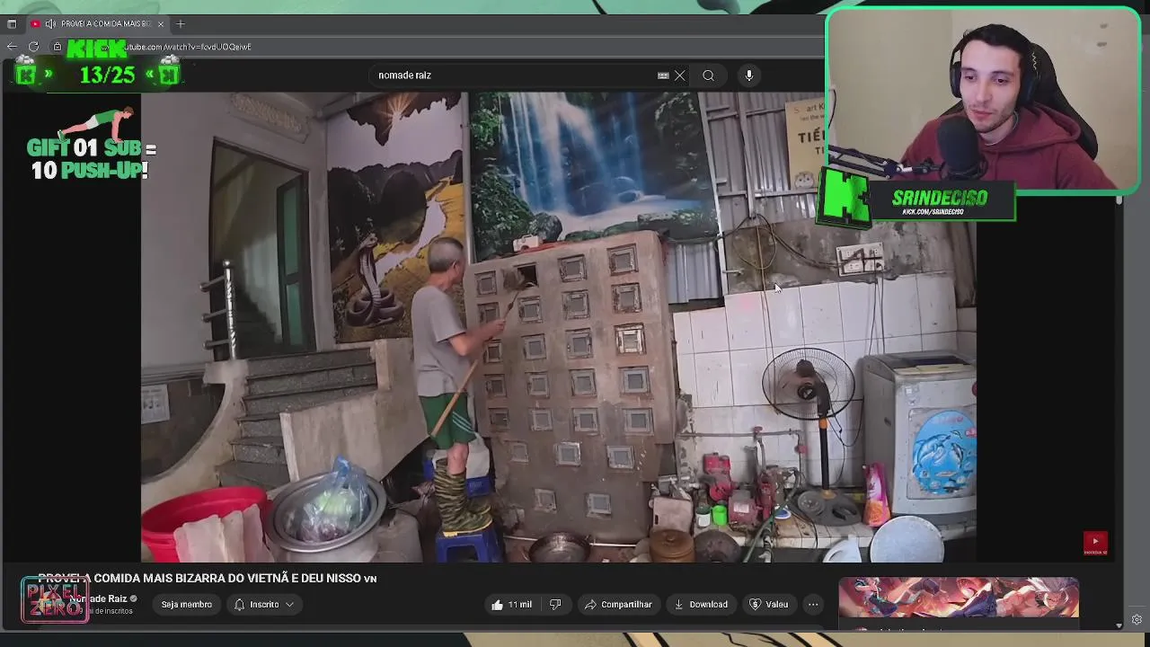Click the scrollbar down arrow
The image size is (1150, 647).
1119,625
